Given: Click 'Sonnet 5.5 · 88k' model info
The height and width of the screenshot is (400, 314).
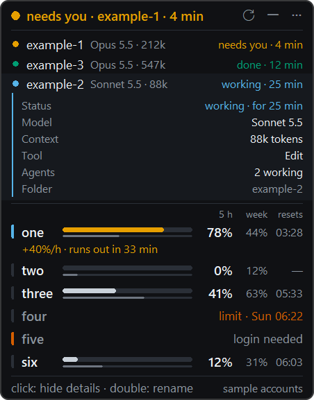Looking at the screenshot, I should pos(129,85).
